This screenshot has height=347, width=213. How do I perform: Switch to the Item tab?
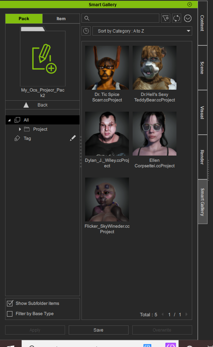coord(61,19)
